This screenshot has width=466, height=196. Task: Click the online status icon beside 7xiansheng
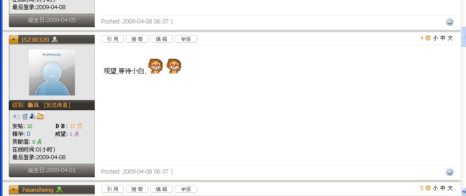click(59, 190)
